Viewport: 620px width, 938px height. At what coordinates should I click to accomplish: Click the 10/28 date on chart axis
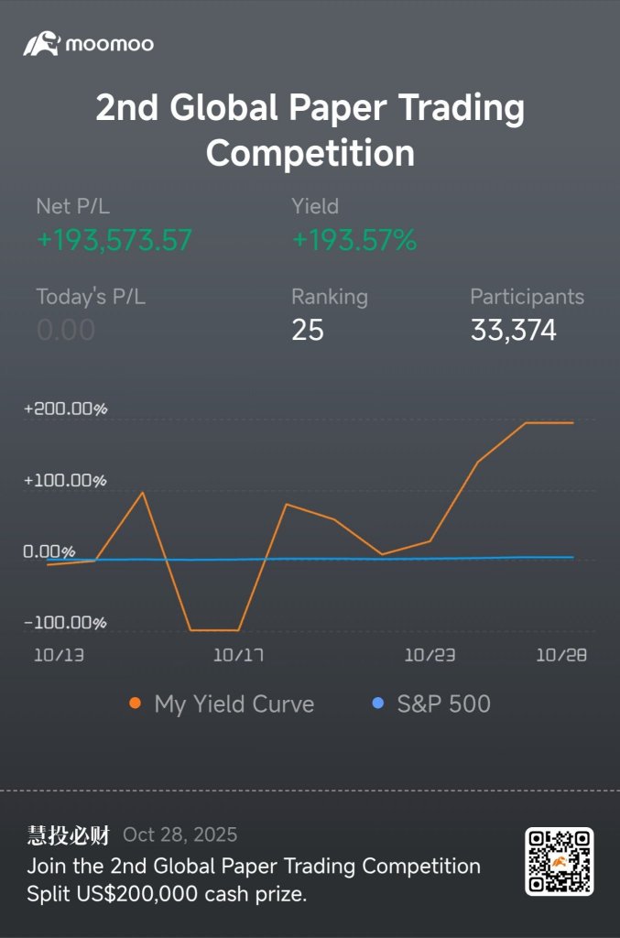(561, 655)
